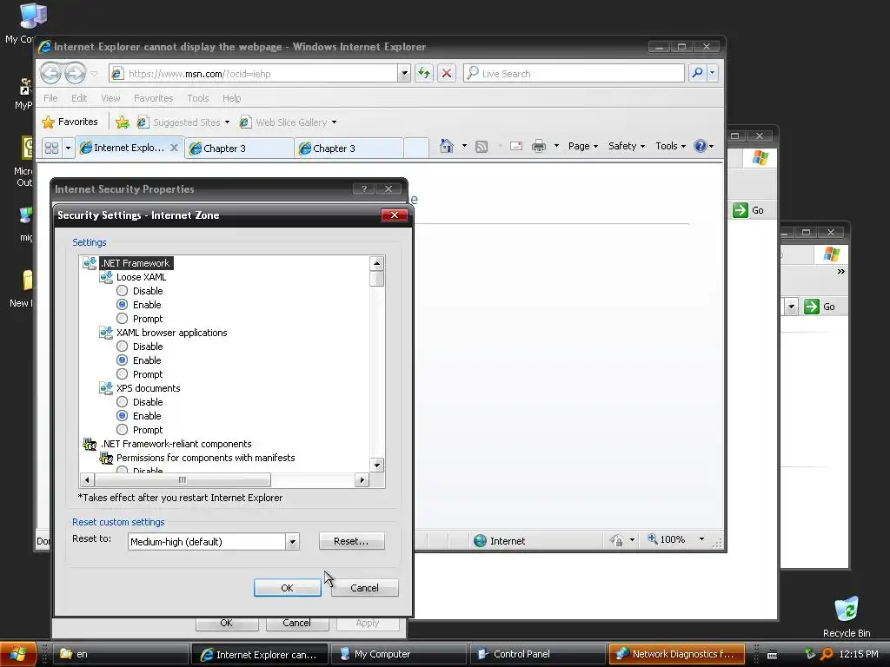Click the Favorites star icon
The image size is (890, 667).
pos(49,122)
